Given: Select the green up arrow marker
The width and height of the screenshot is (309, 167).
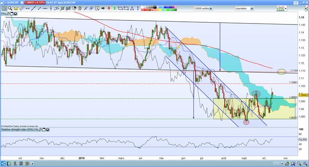Looking at the screenshot, I should 115,8.
